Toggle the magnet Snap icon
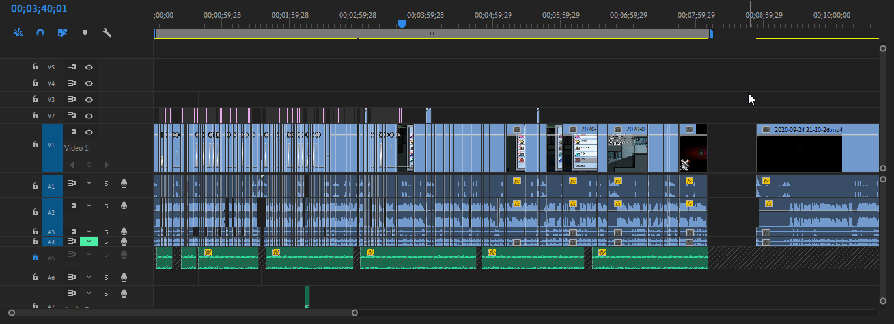894x324 pixels. point(40,32)
